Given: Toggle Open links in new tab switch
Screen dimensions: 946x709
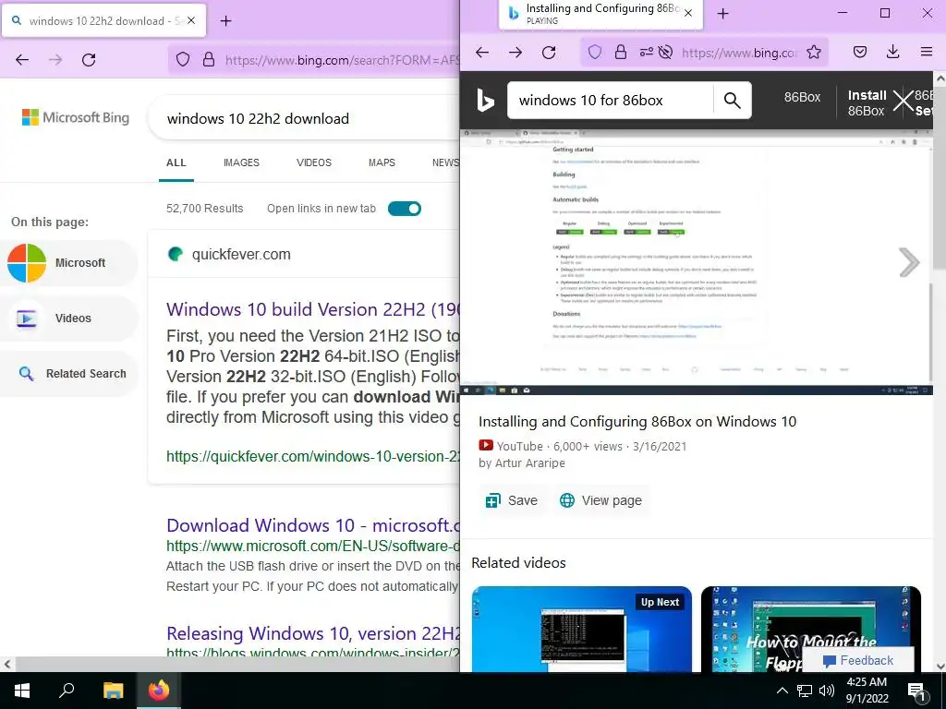Looking at the screenshot, I should pyautogui.click(x=405, y=209).
